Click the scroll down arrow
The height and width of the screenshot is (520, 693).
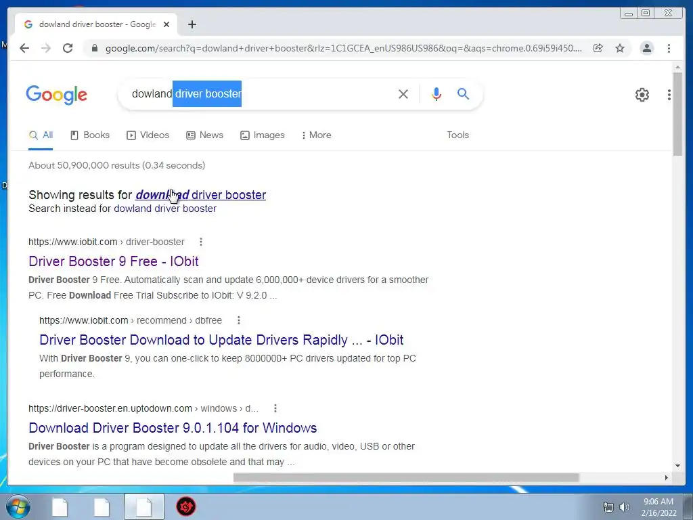677,466
